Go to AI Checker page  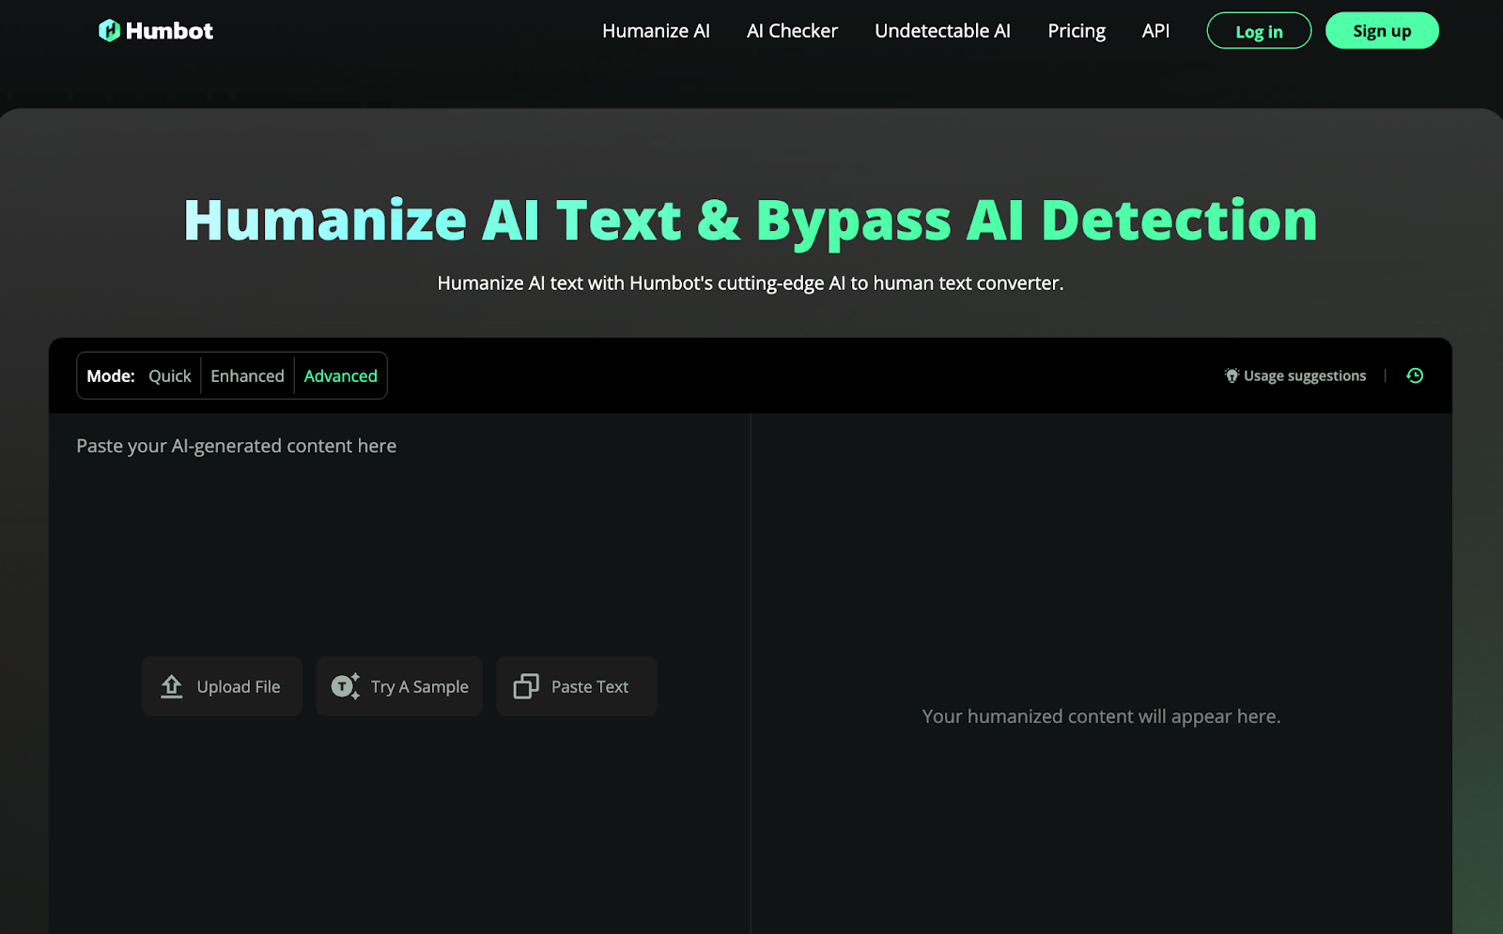tap(792, 31)
